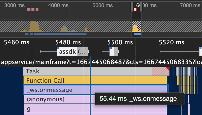This screenshot has height=115, width=202.
Task: Select the gray Task bar
Action: pyautogui.click(x=82, y=71)
